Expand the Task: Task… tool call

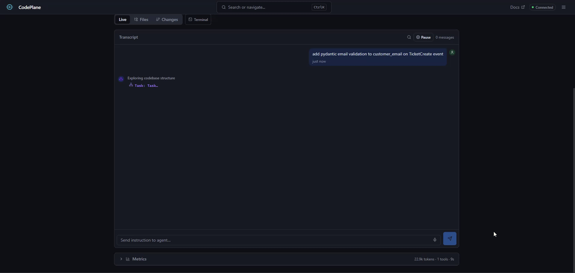point(146,86)
